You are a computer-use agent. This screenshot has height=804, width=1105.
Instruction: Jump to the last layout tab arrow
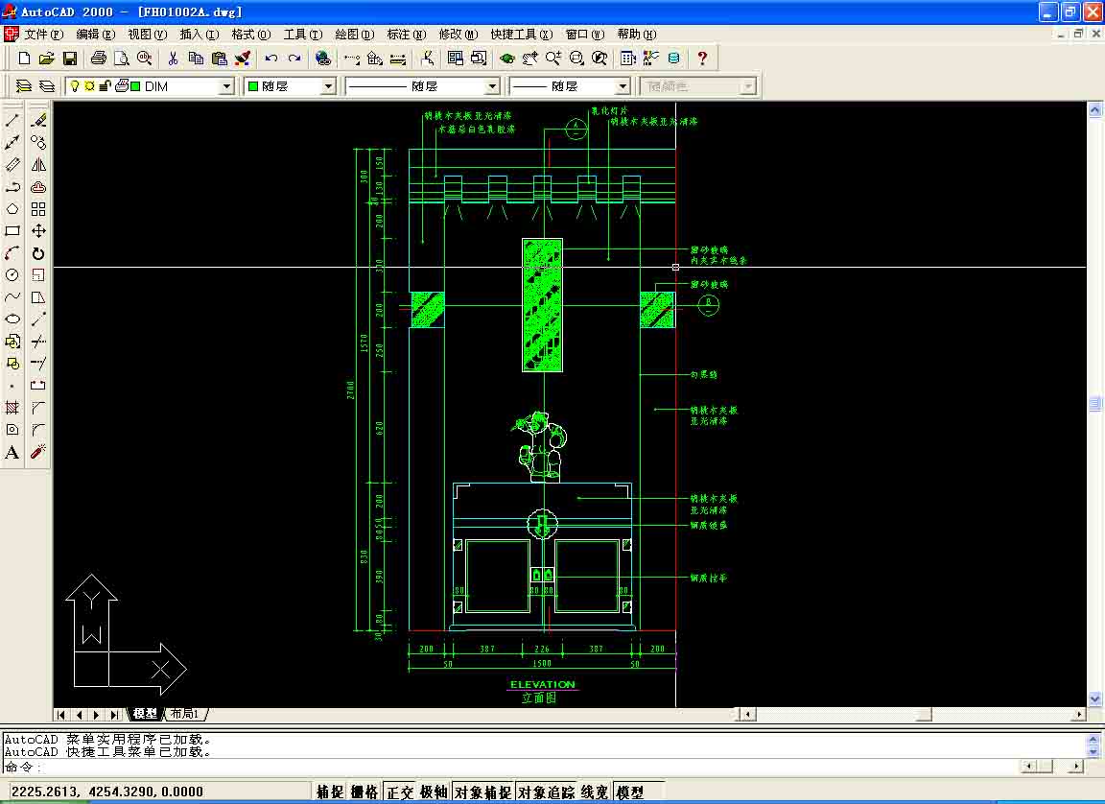tap(115, 715)
